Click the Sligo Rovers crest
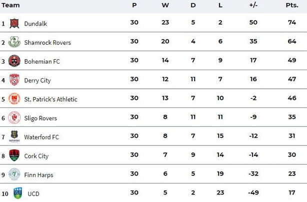 coord(14,117)
